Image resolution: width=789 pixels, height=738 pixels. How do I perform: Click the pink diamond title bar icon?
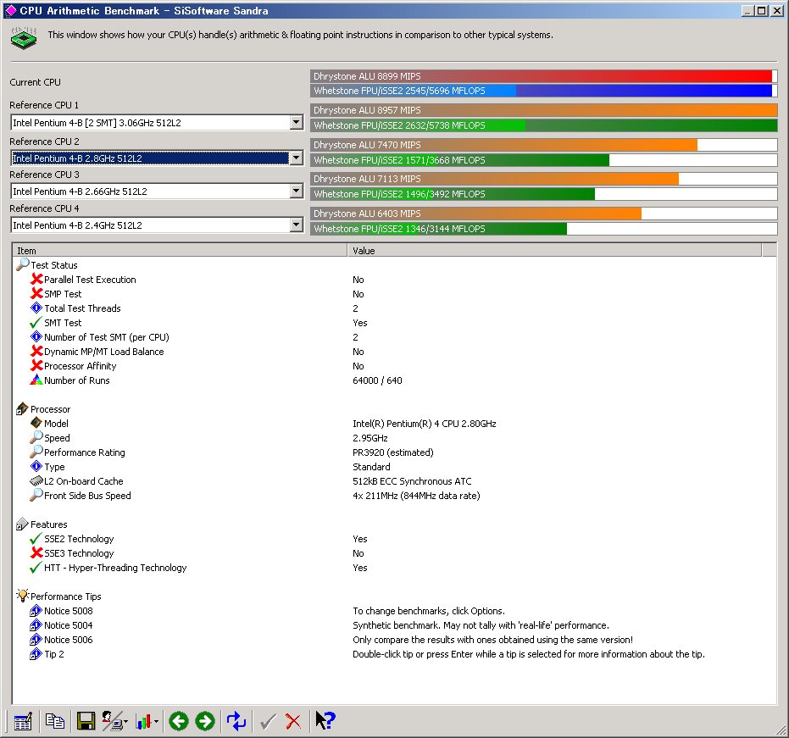tap(10, 10)
